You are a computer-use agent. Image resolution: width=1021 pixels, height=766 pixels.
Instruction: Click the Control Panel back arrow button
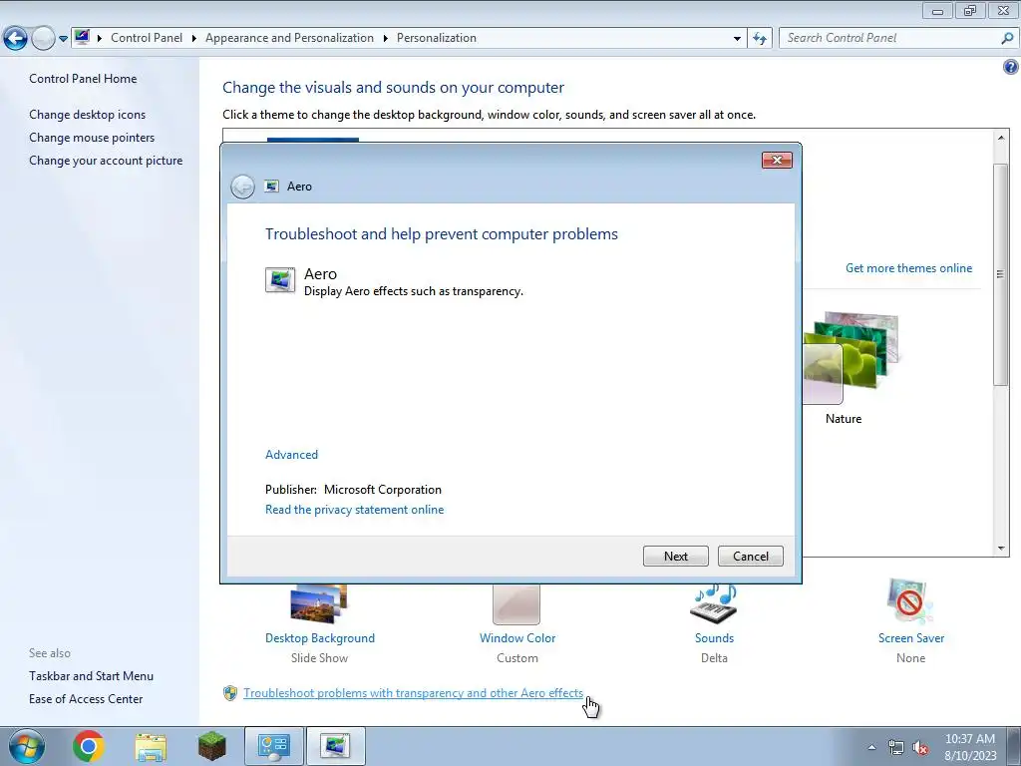[x=15, y=39]
